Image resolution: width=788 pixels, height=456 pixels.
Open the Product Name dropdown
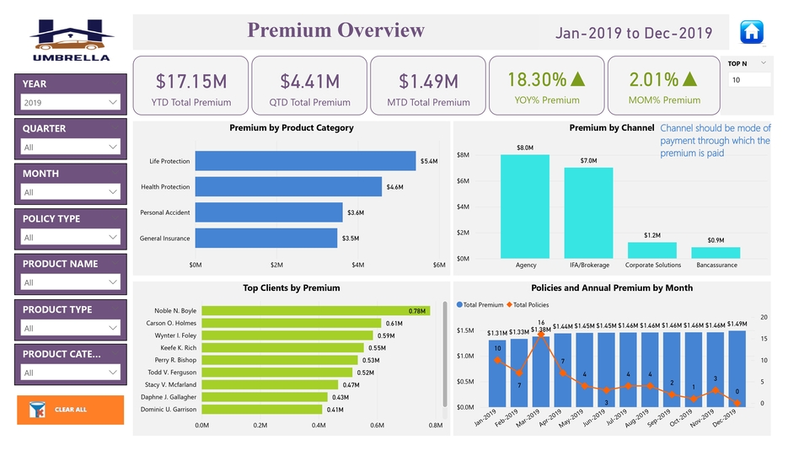point(71,282)
